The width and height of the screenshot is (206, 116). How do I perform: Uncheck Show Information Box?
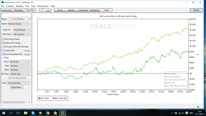click(x=3, y=54)
